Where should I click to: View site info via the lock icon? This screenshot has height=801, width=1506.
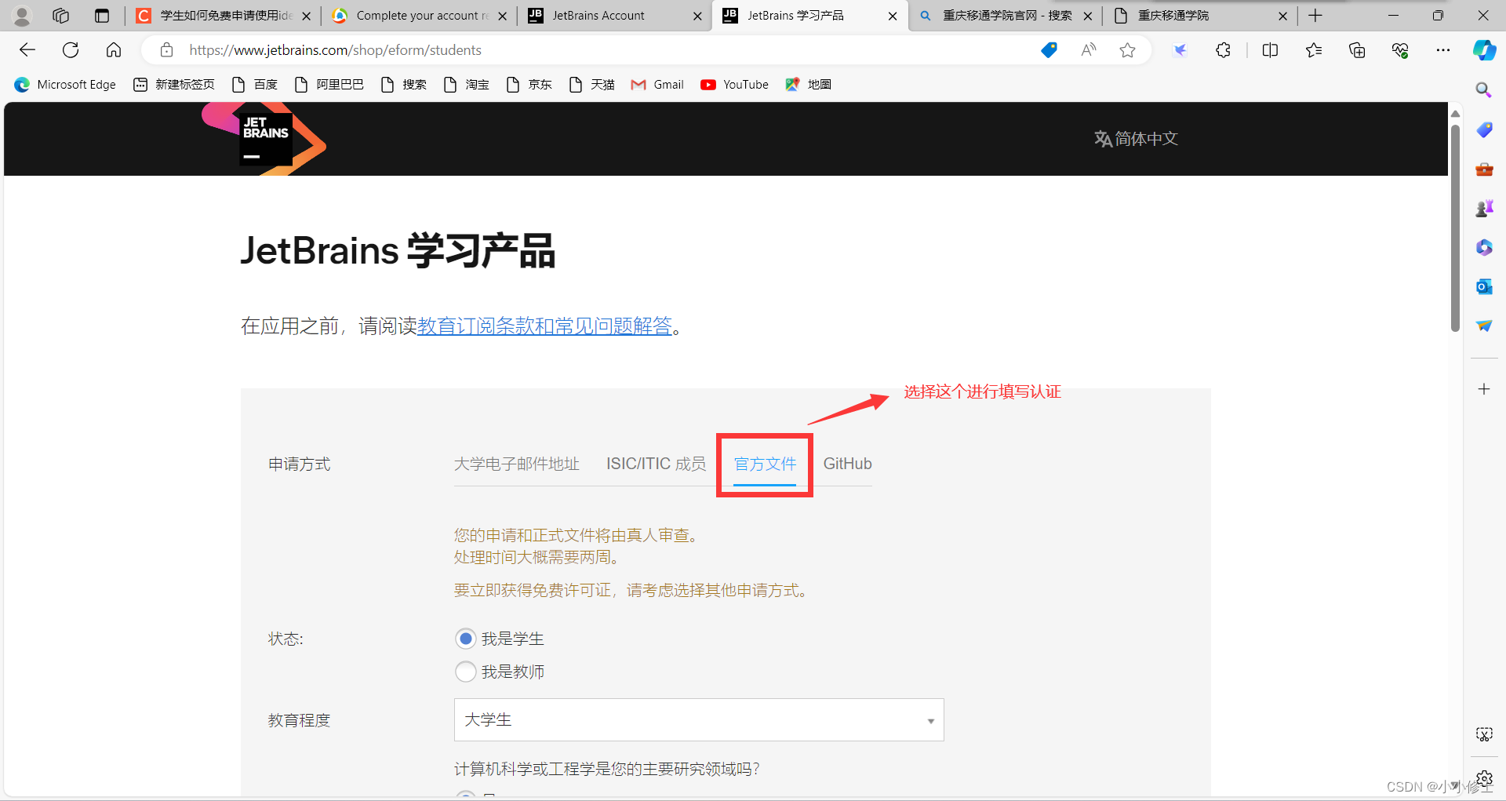pyautogui.click(x=166, y=50)
